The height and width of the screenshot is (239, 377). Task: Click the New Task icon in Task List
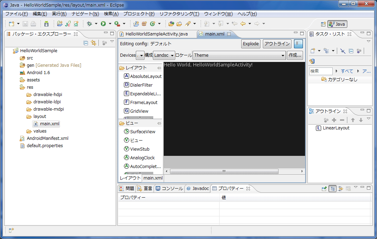click(312, 51)
